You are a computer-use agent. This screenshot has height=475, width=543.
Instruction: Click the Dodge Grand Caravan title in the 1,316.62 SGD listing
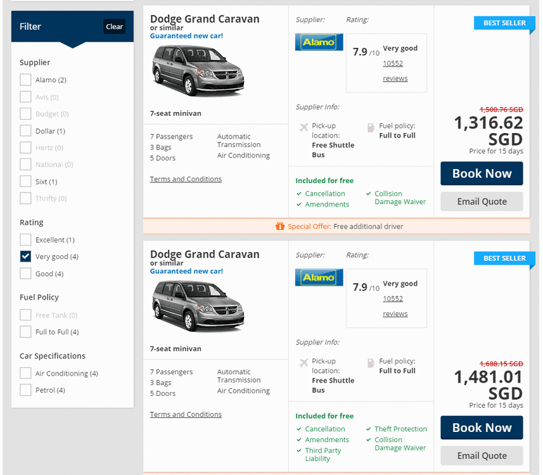(x=205, y=19)
